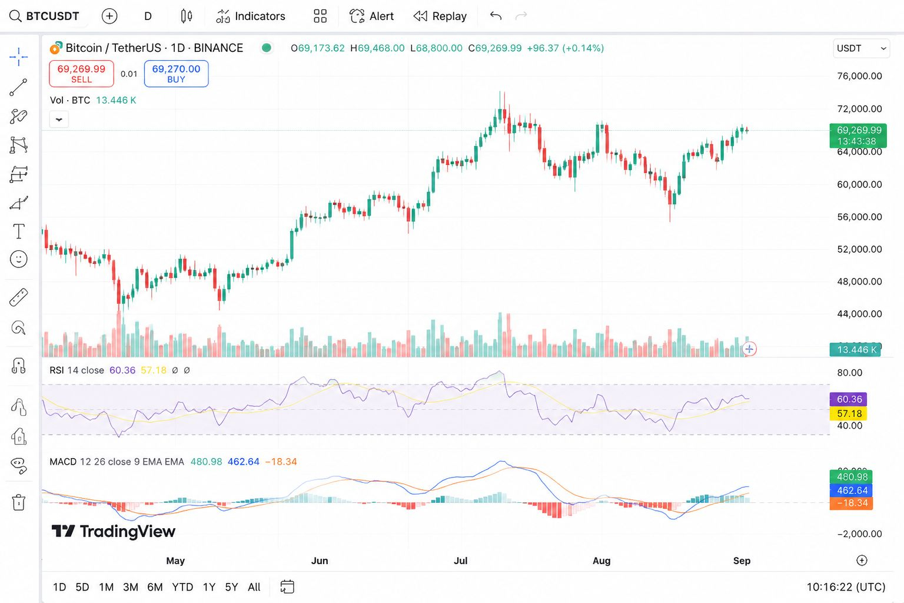Select the brush drawing tool
The width and height of the screenshot is (904, 603).
click(x=19, y=116)
